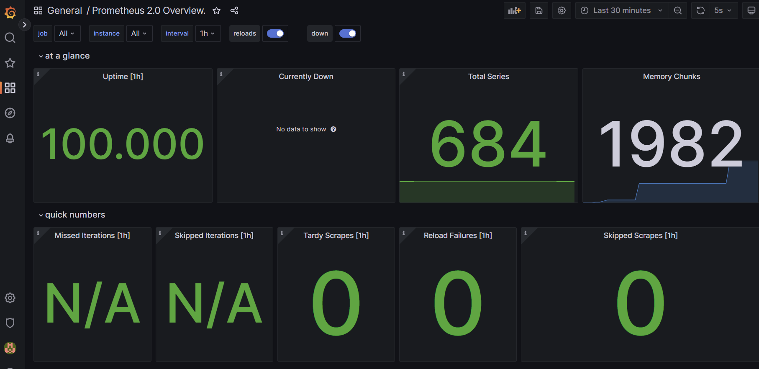Open the job variable dropdown

pyautogui.click(x=67, y=33)
